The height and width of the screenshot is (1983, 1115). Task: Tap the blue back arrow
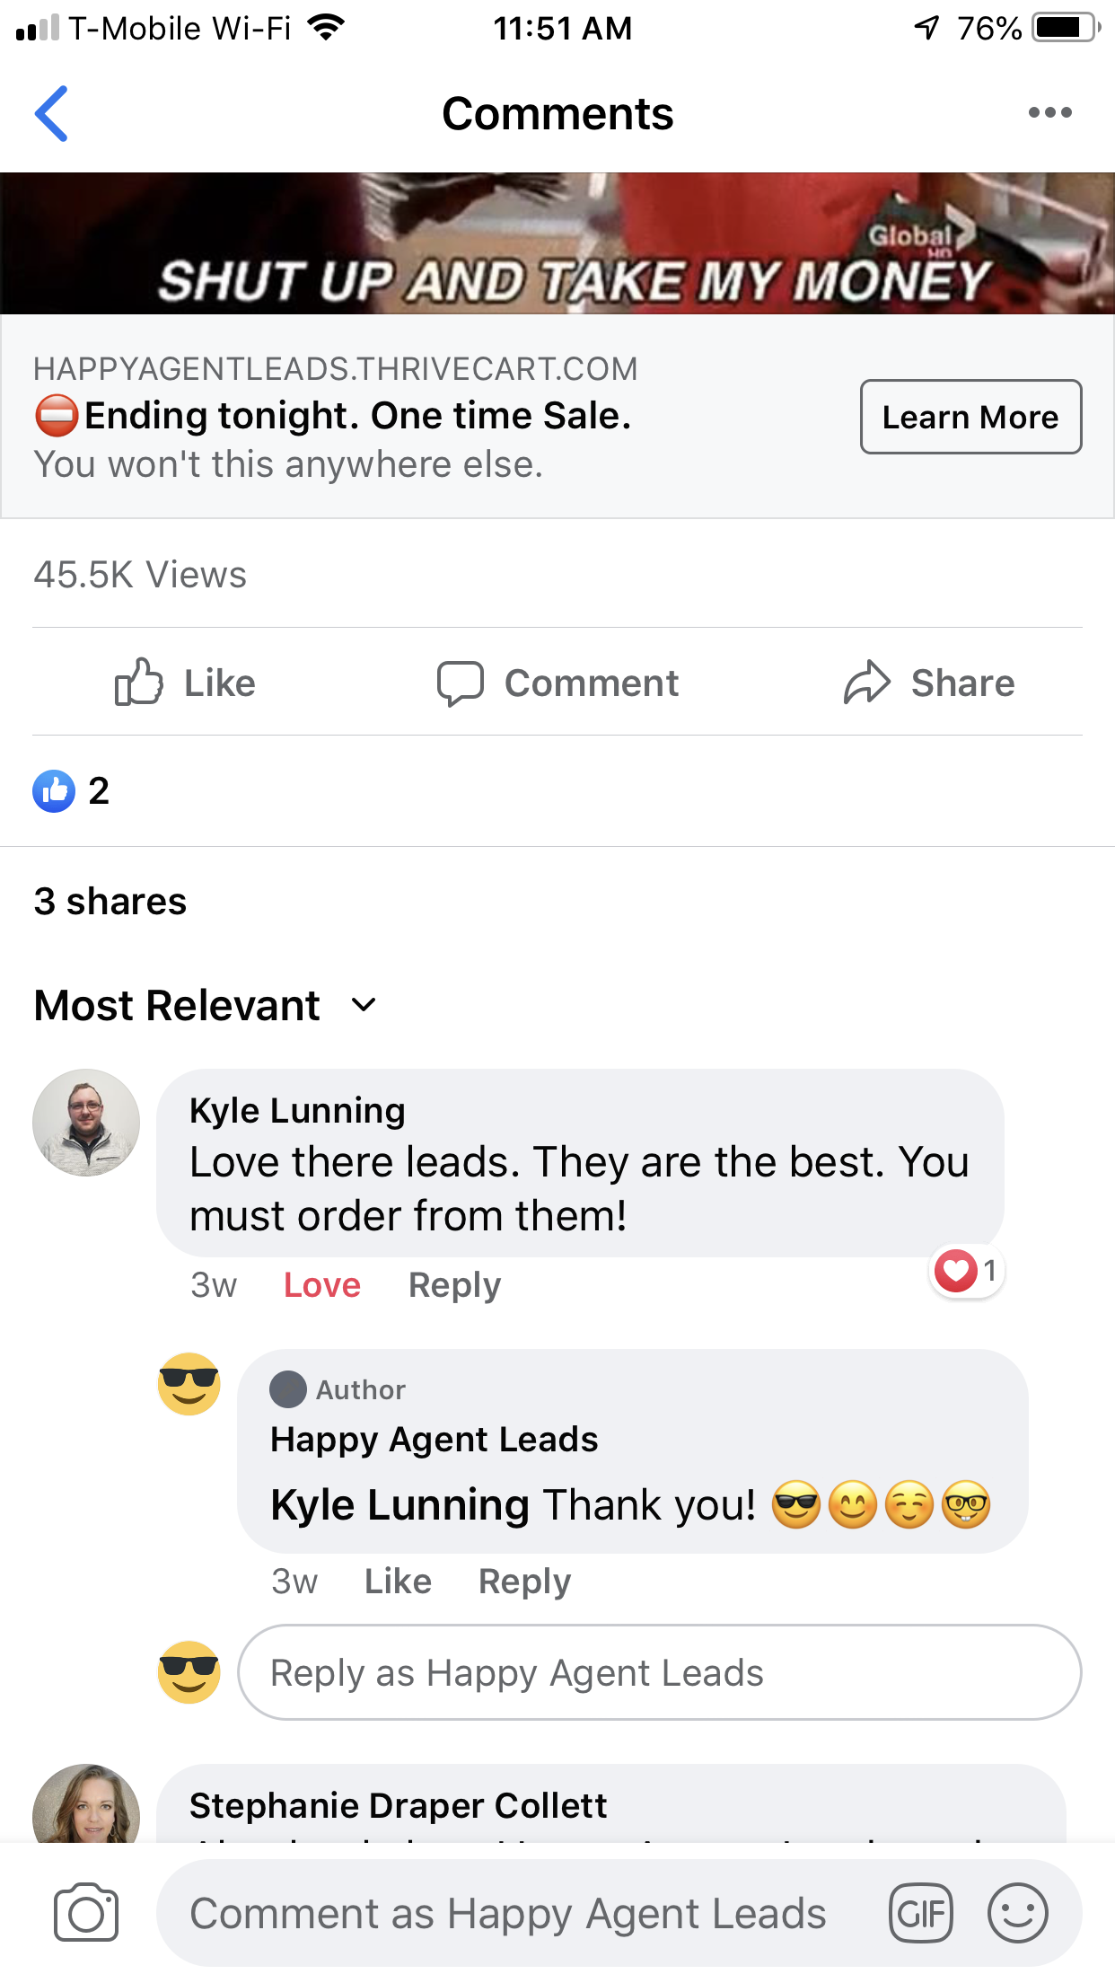tap(51, 114)
